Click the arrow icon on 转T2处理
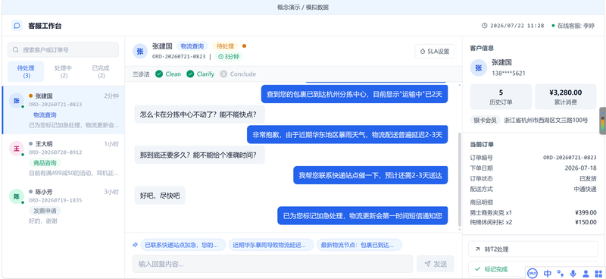This screenshot has height=279, width=606. 477,249
